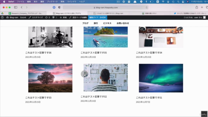Open the blue extension icon in toolbar

[54, 7]
